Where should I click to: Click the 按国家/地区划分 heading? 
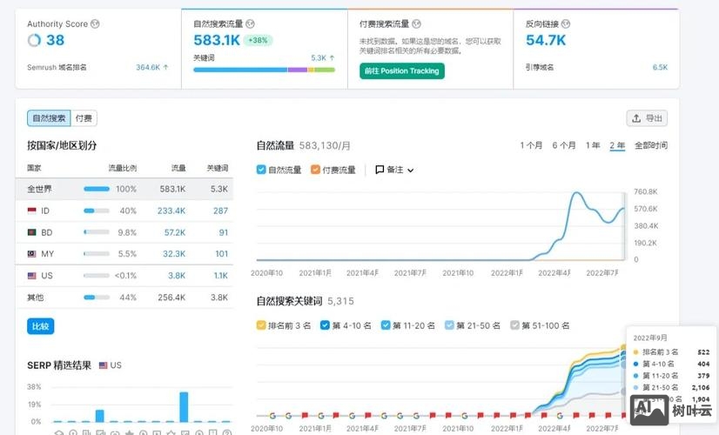pos(62,145)
